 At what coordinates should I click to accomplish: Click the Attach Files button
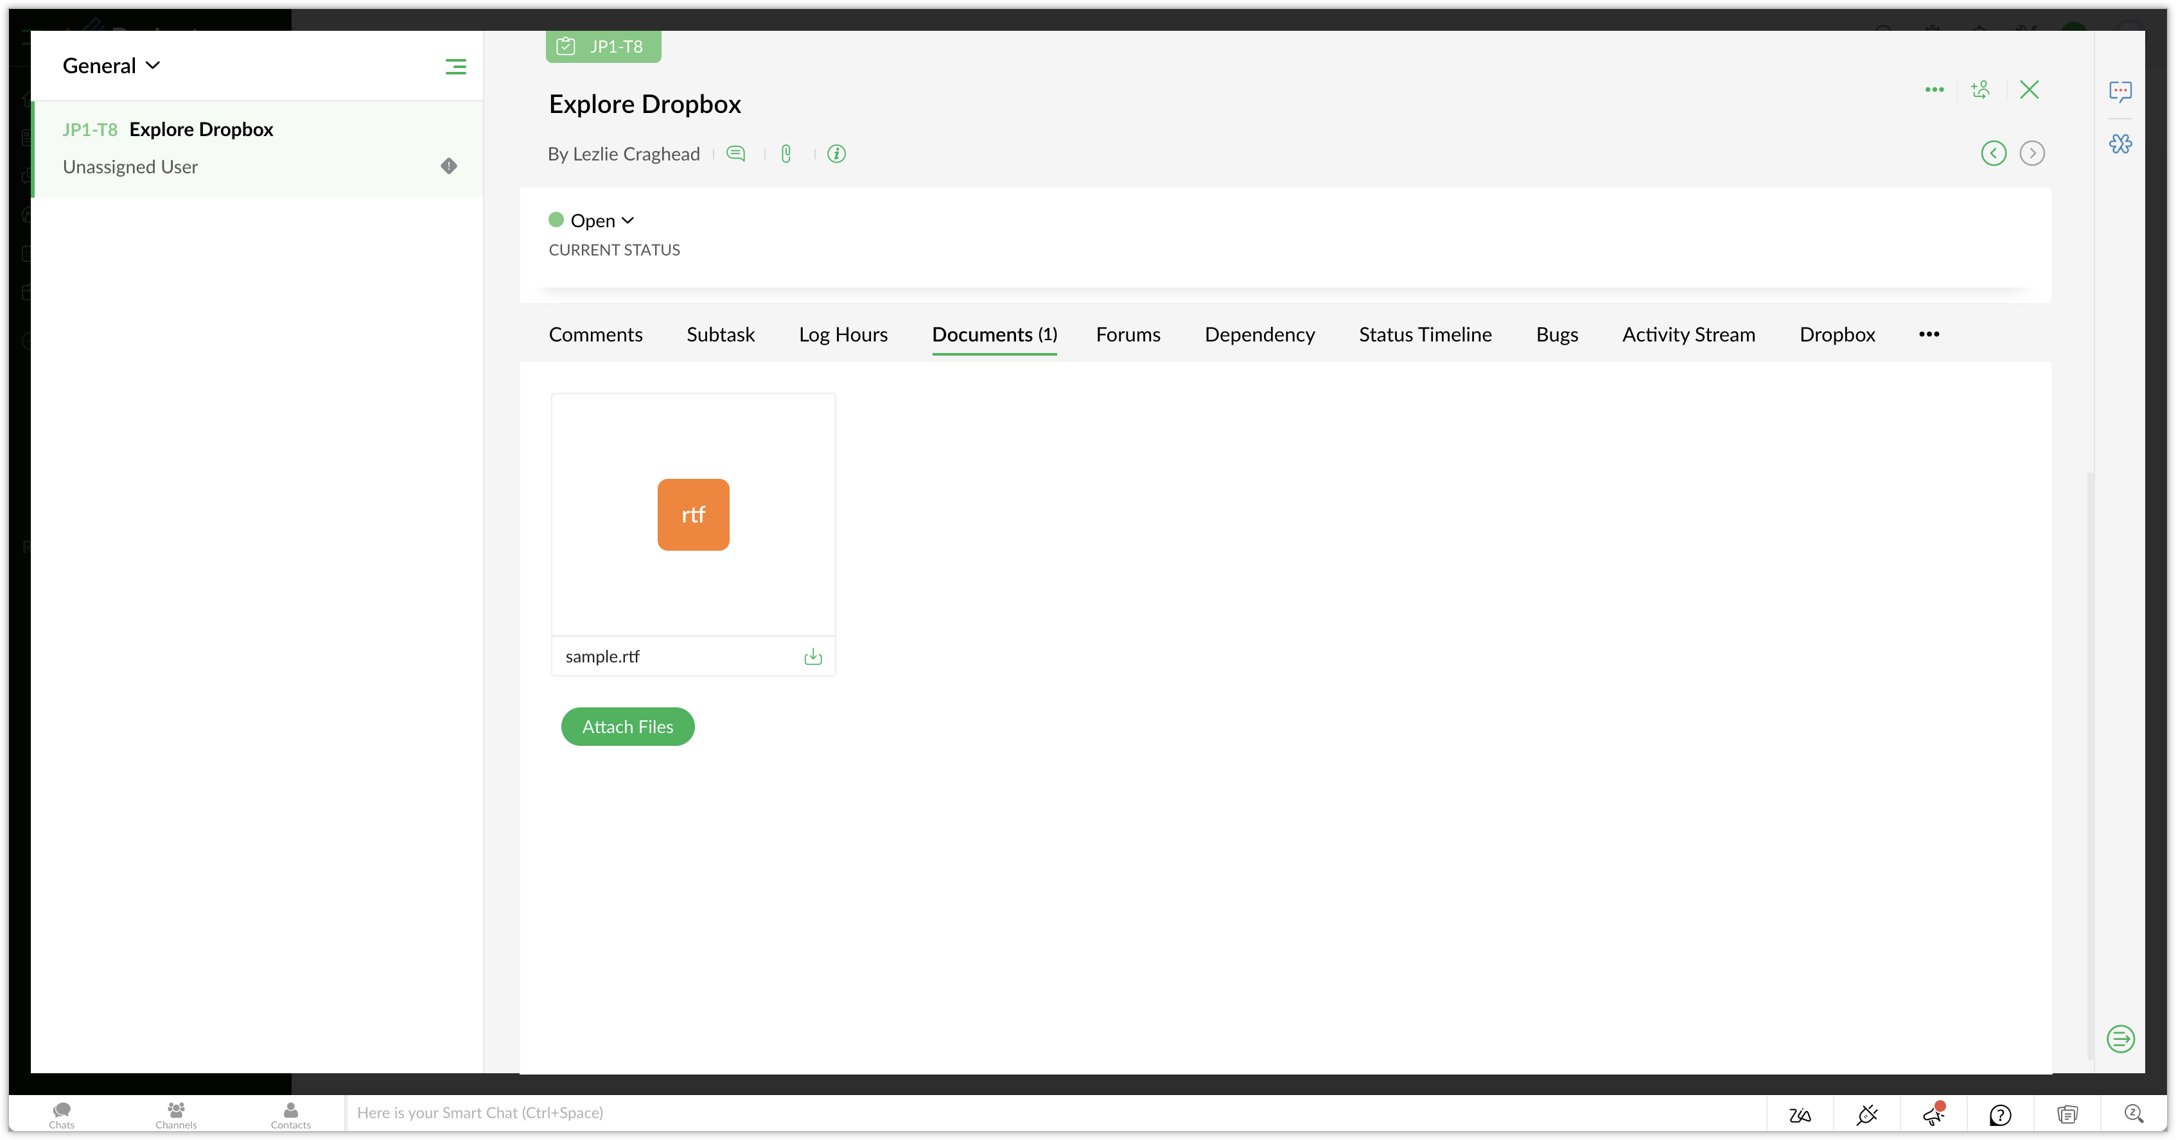(627, 726)
